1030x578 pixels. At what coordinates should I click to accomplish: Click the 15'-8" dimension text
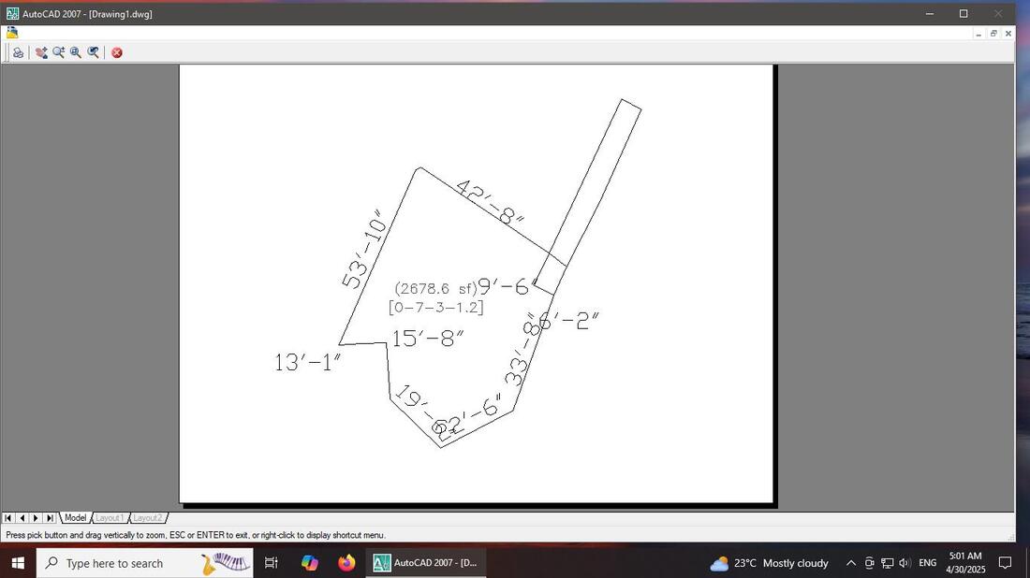(428, 339)
